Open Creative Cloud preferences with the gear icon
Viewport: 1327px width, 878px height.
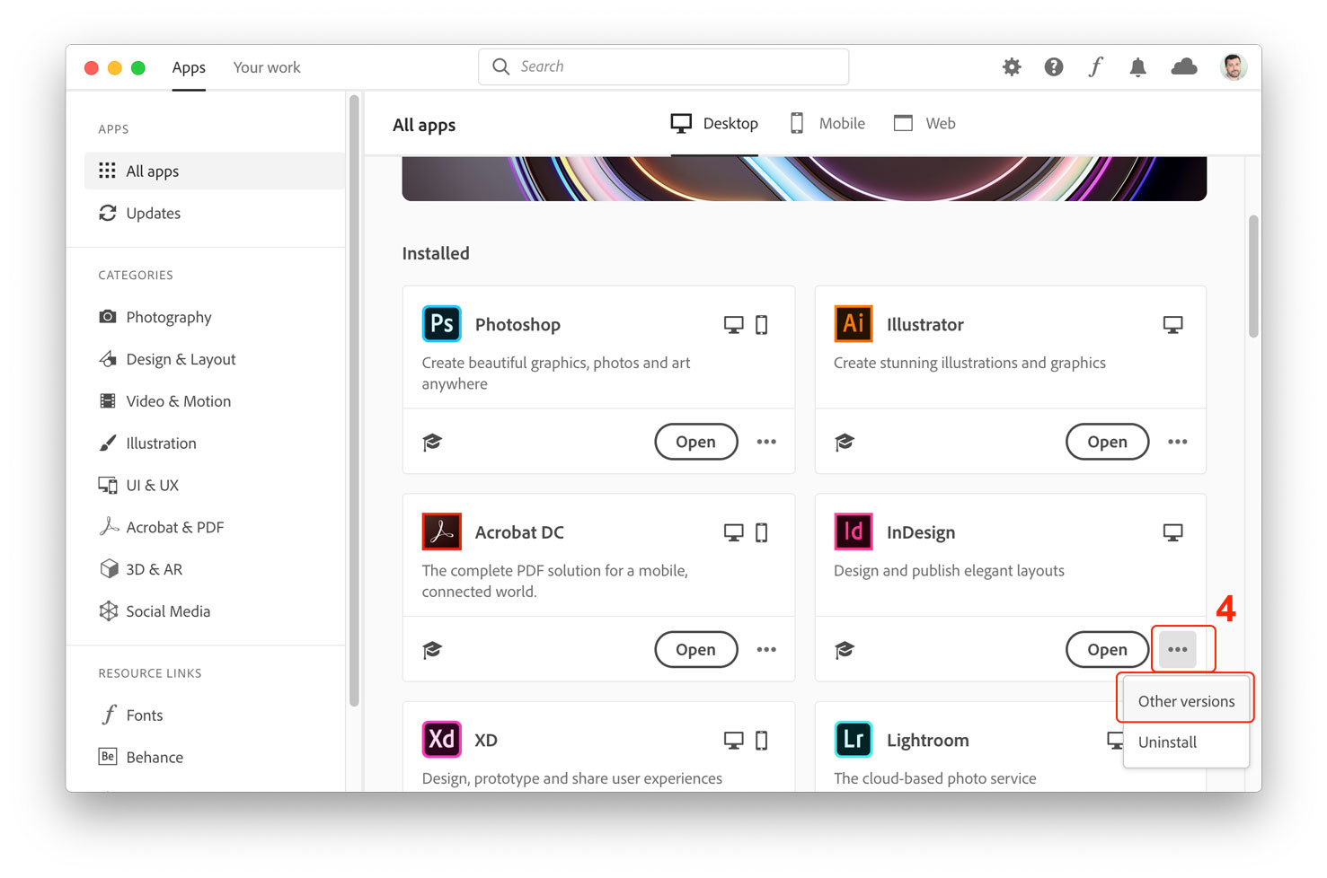(x=1011, y=66)
